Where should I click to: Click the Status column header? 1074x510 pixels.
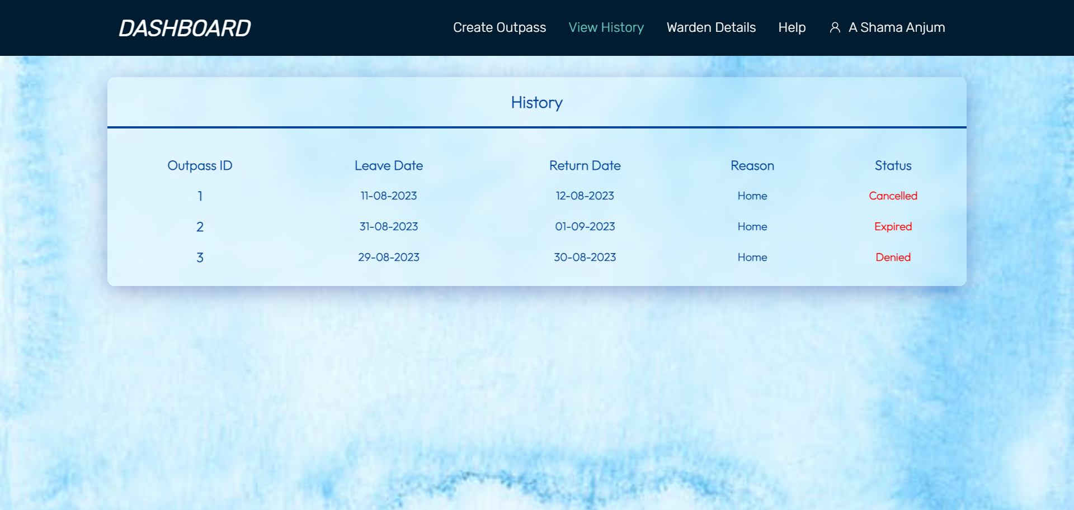pos(893,165)
